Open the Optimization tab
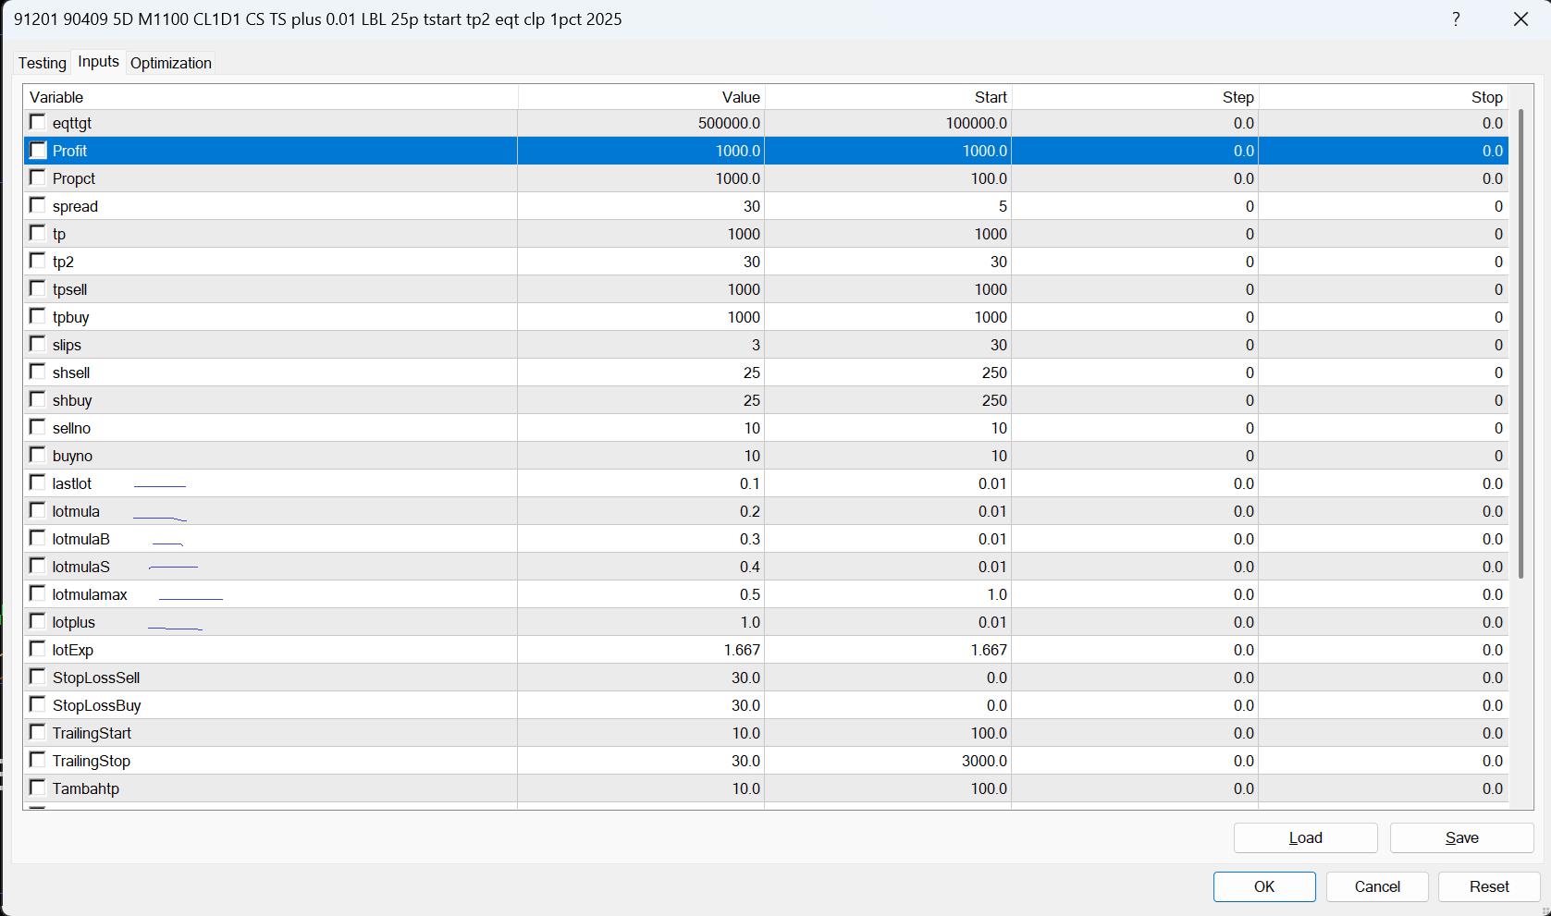This screenshot has height=916, width=1551. 171,63
